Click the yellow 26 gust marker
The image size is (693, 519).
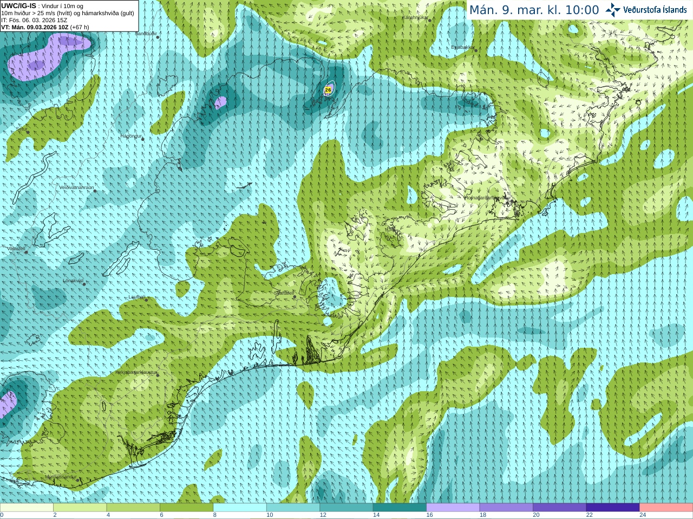point(328,89)
